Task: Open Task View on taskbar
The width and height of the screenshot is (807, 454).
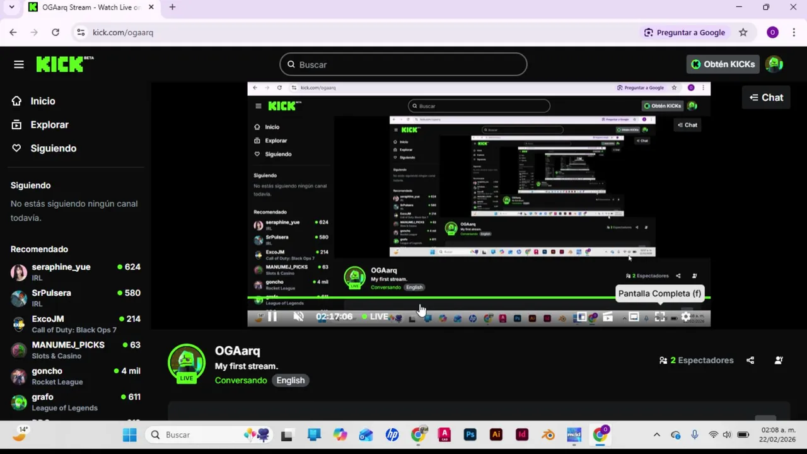Action: click(287, 434)
